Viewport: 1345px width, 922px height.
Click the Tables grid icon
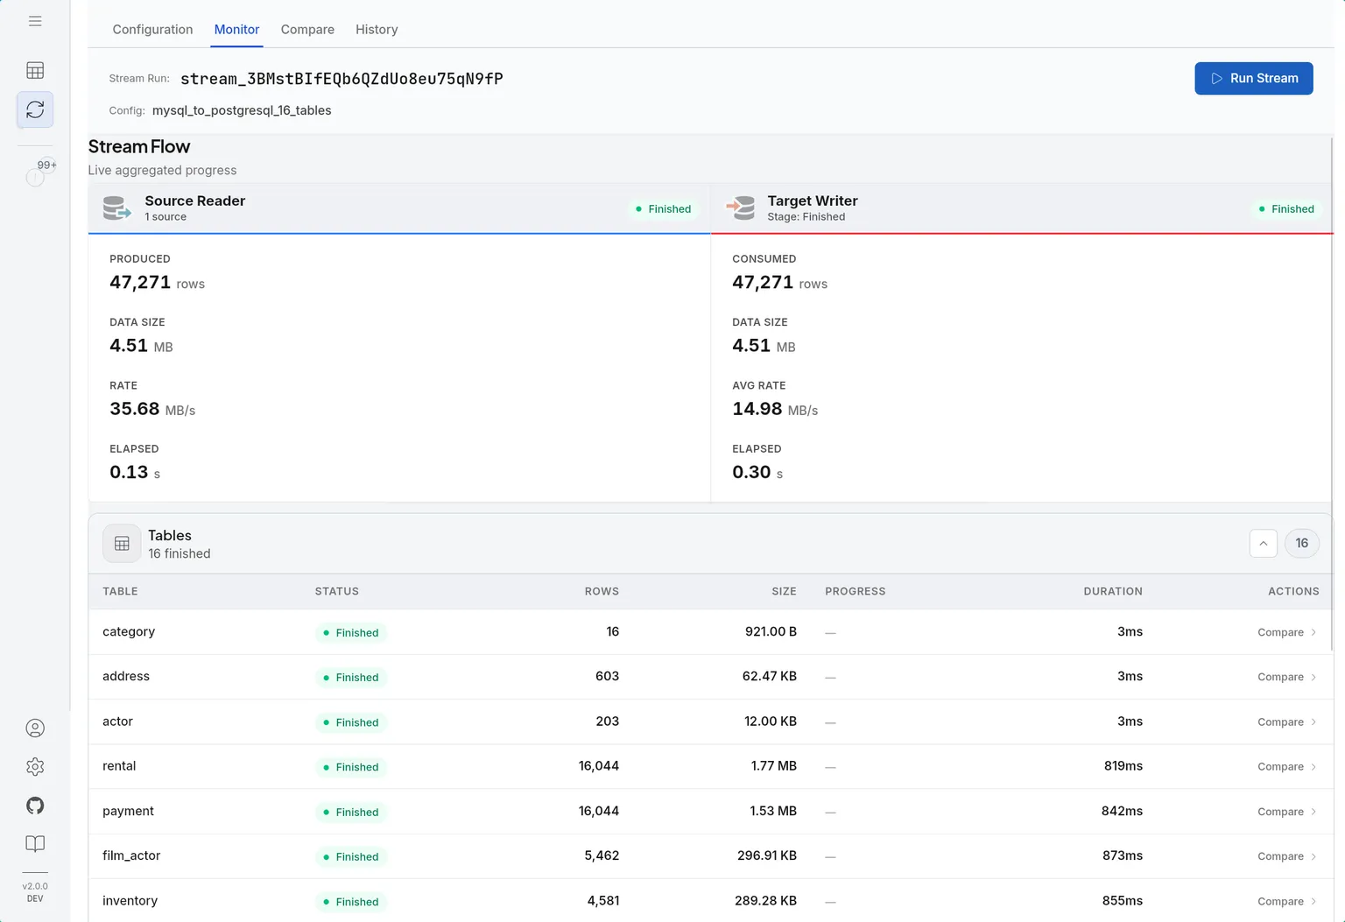point(122,544)
